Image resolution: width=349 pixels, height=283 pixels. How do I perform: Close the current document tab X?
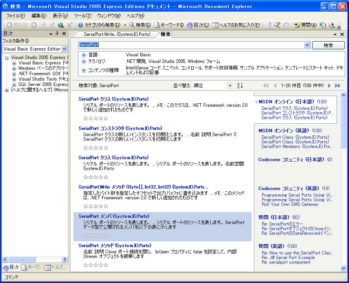point(342,34)
